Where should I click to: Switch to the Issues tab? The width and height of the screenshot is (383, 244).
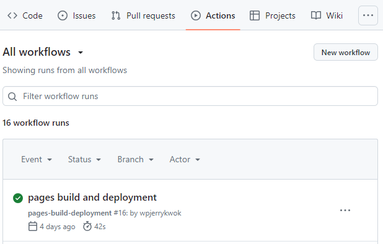(77, 15)
